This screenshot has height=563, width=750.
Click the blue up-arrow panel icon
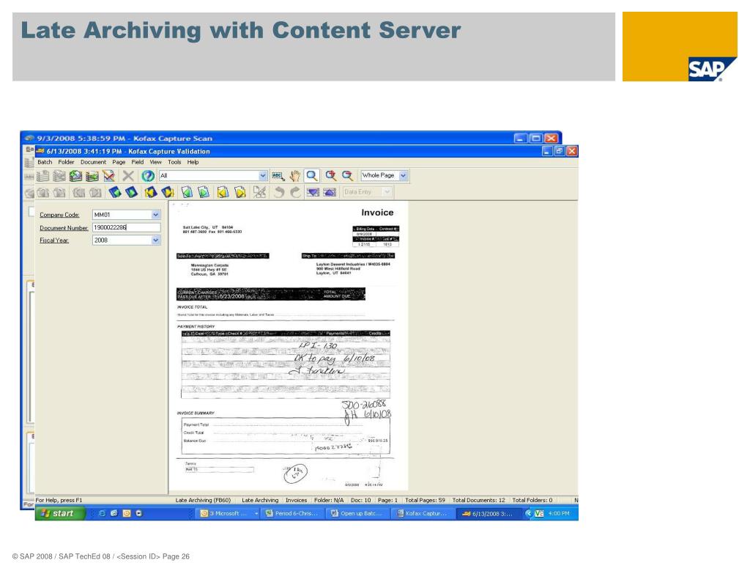pos(330,193)
